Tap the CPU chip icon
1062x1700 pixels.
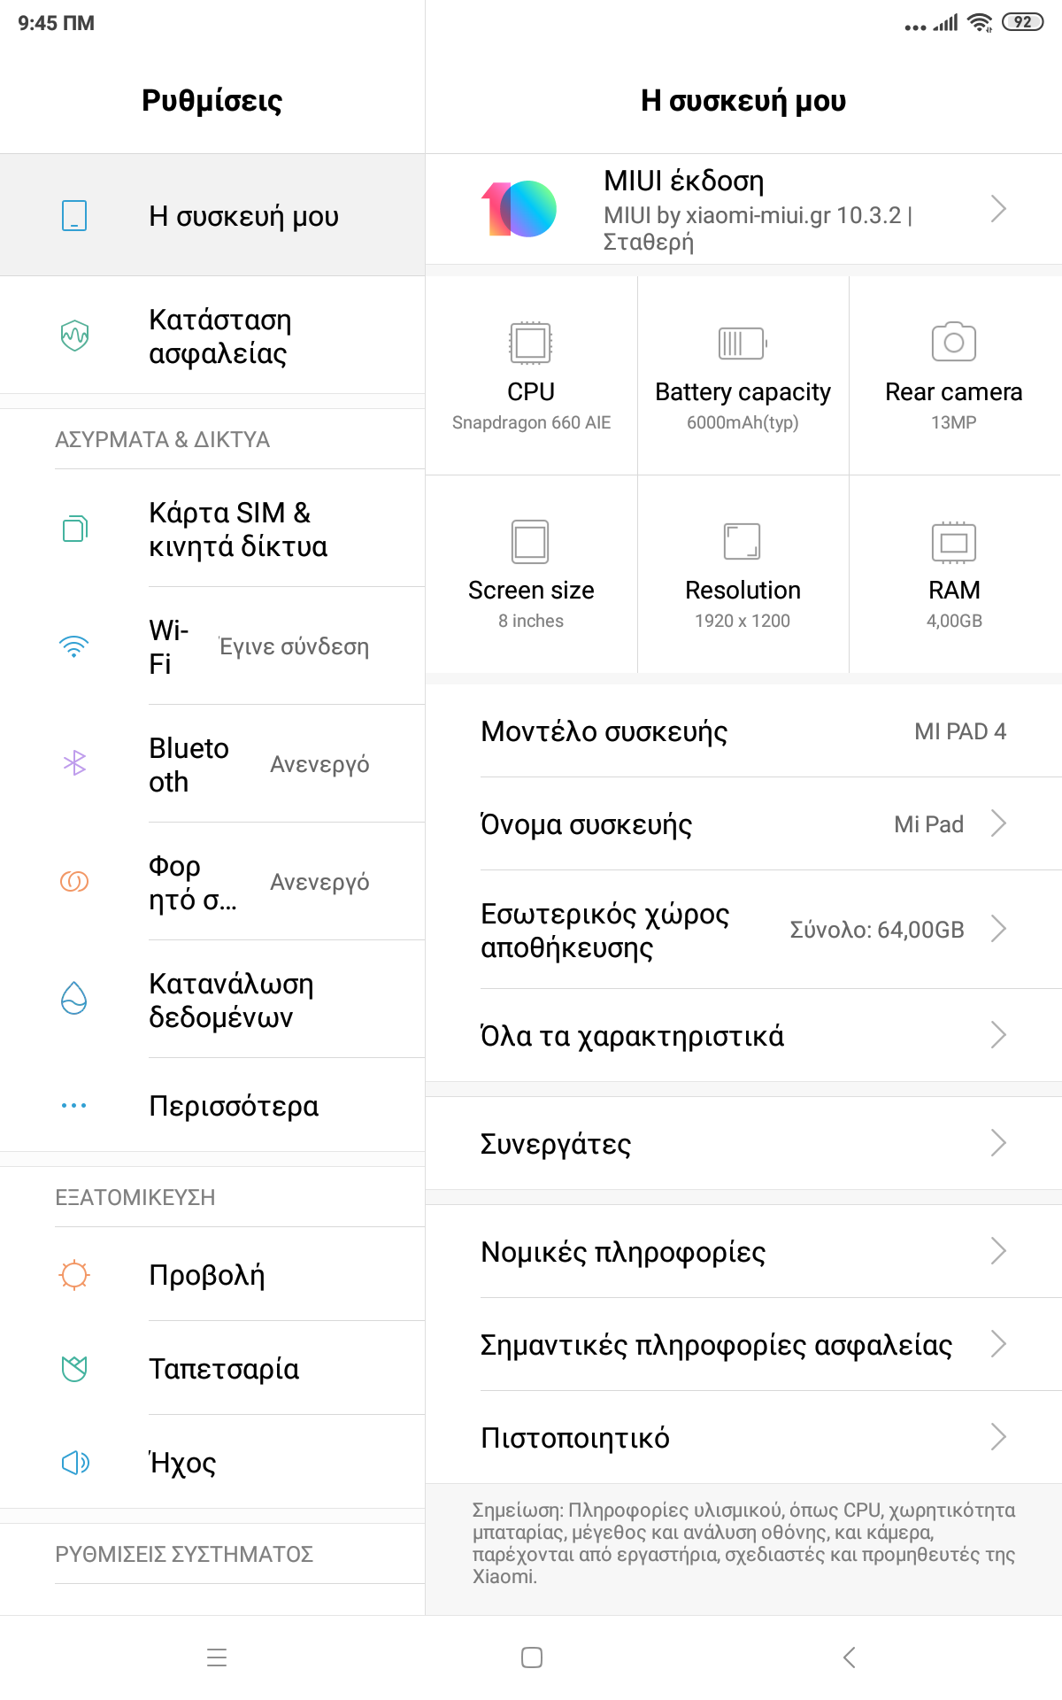tap(530, 343)
